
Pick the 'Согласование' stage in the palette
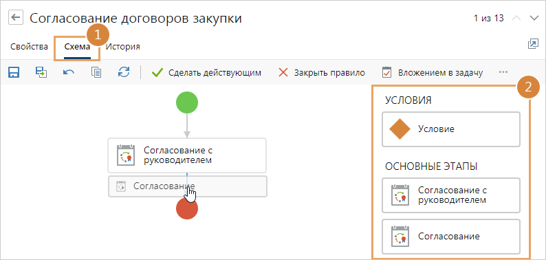451,237
